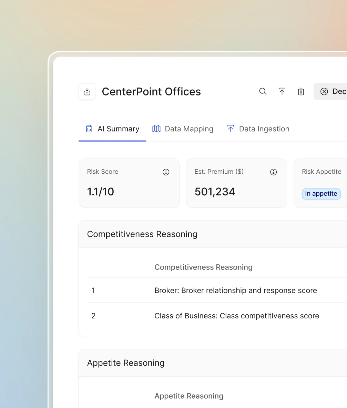Click the Decline button
This screenshot has height=408, width=347.
tap(330, 92)
